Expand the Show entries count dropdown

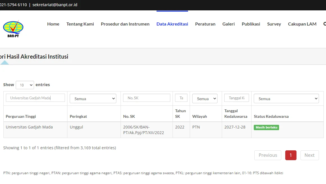(x=25, y=85)
